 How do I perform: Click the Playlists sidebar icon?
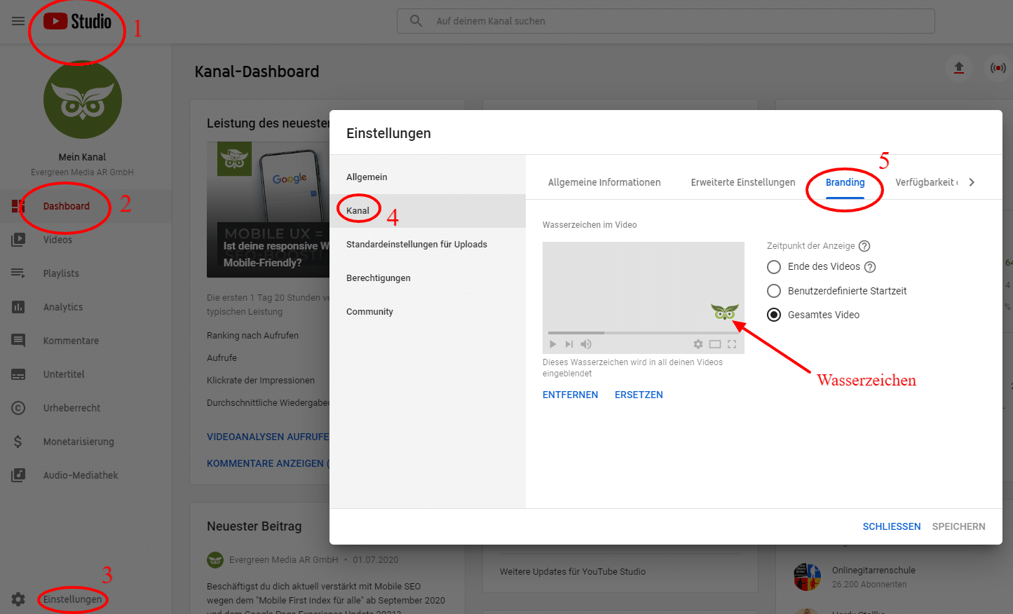click(18, 273)
